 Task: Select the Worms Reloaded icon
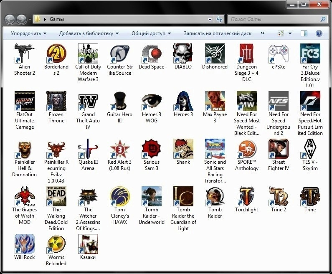pos(56,244)
